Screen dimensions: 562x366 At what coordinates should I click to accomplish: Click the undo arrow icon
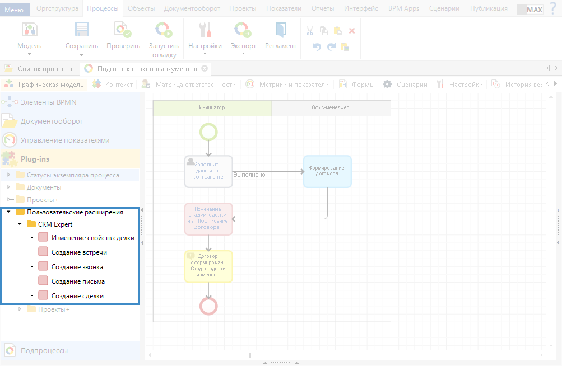coord(317,47)
